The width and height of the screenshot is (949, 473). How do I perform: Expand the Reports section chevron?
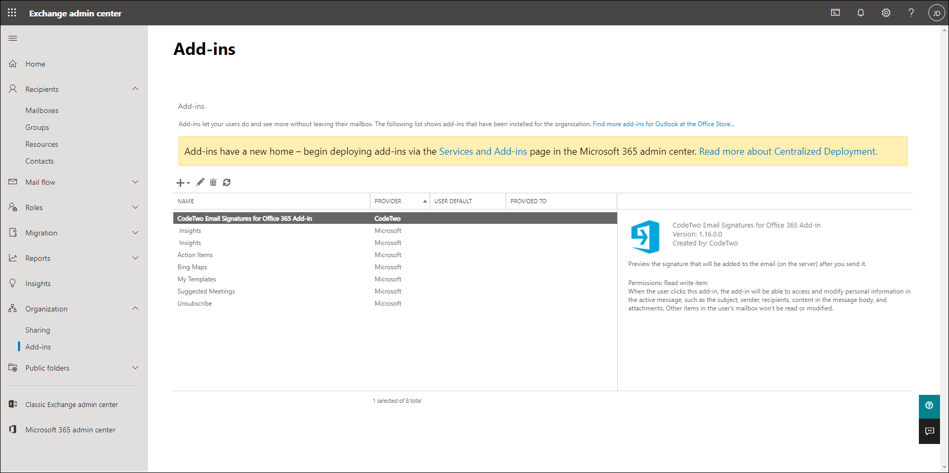pyautogui.click(x=135, y=258)
